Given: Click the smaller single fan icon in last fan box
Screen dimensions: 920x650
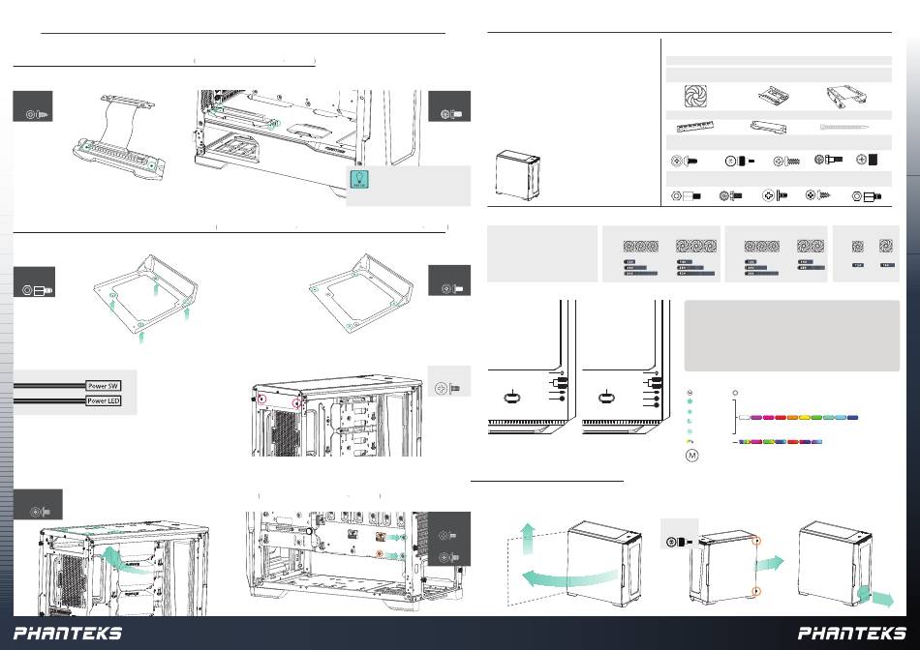Looking at the screenshot, I should [858, 247].
